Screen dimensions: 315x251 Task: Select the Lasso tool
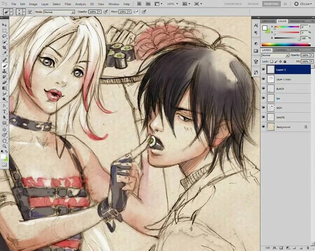click(4, 36)
